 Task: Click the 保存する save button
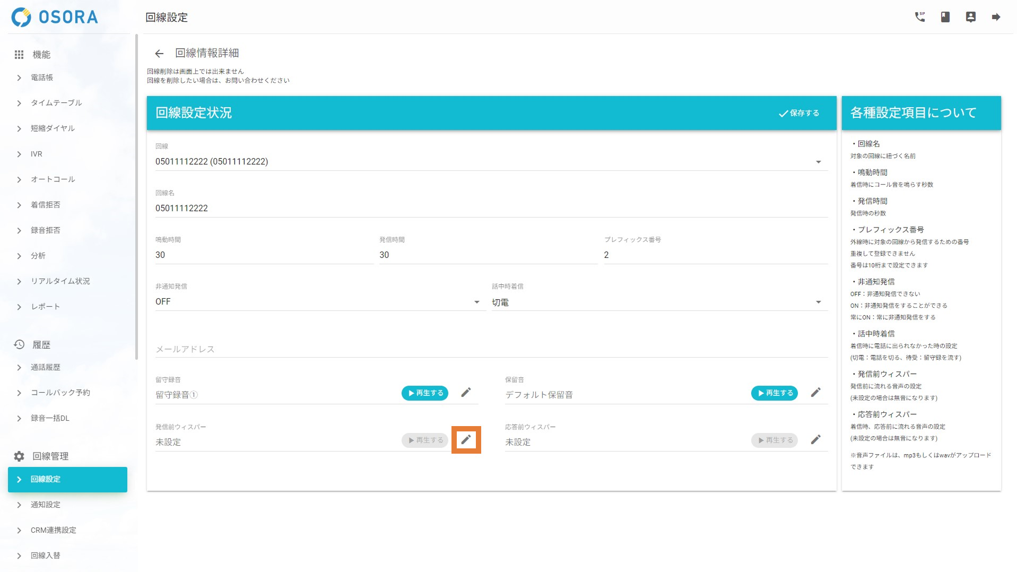798,113
